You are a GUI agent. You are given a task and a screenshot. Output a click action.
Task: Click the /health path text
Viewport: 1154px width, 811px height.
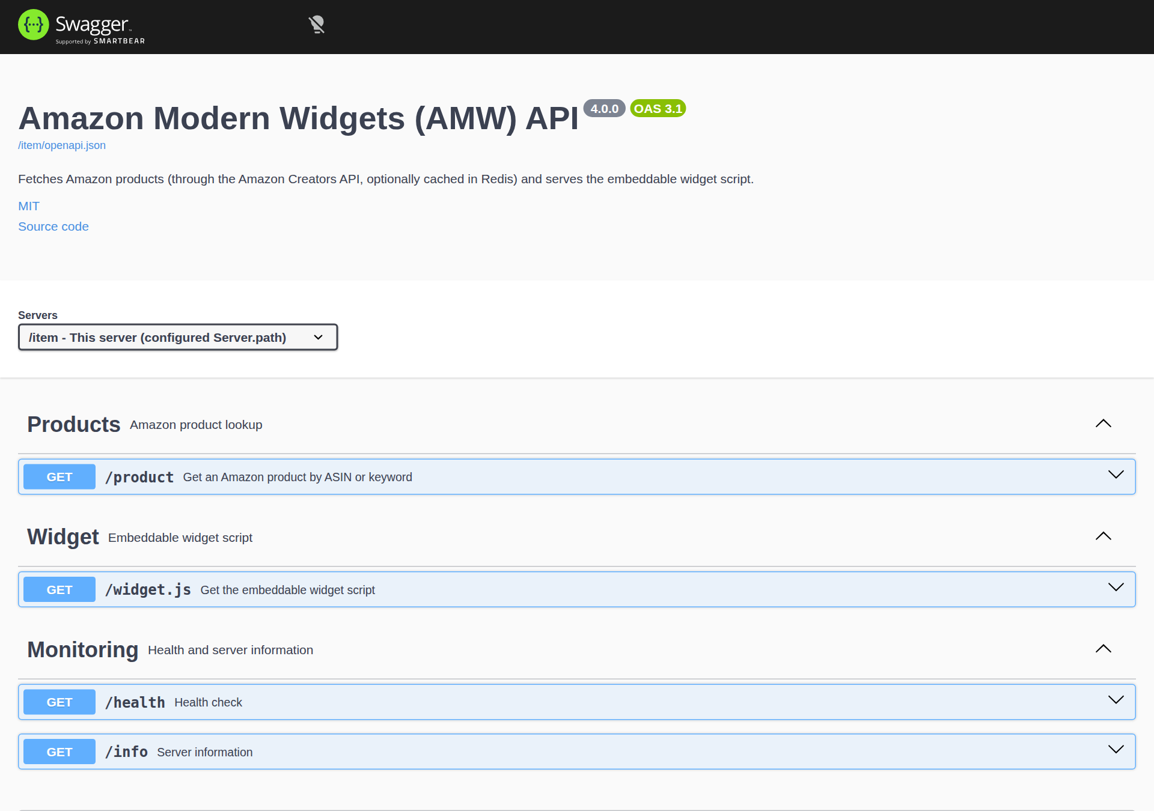pyautogui.click(x=135, y=702)
